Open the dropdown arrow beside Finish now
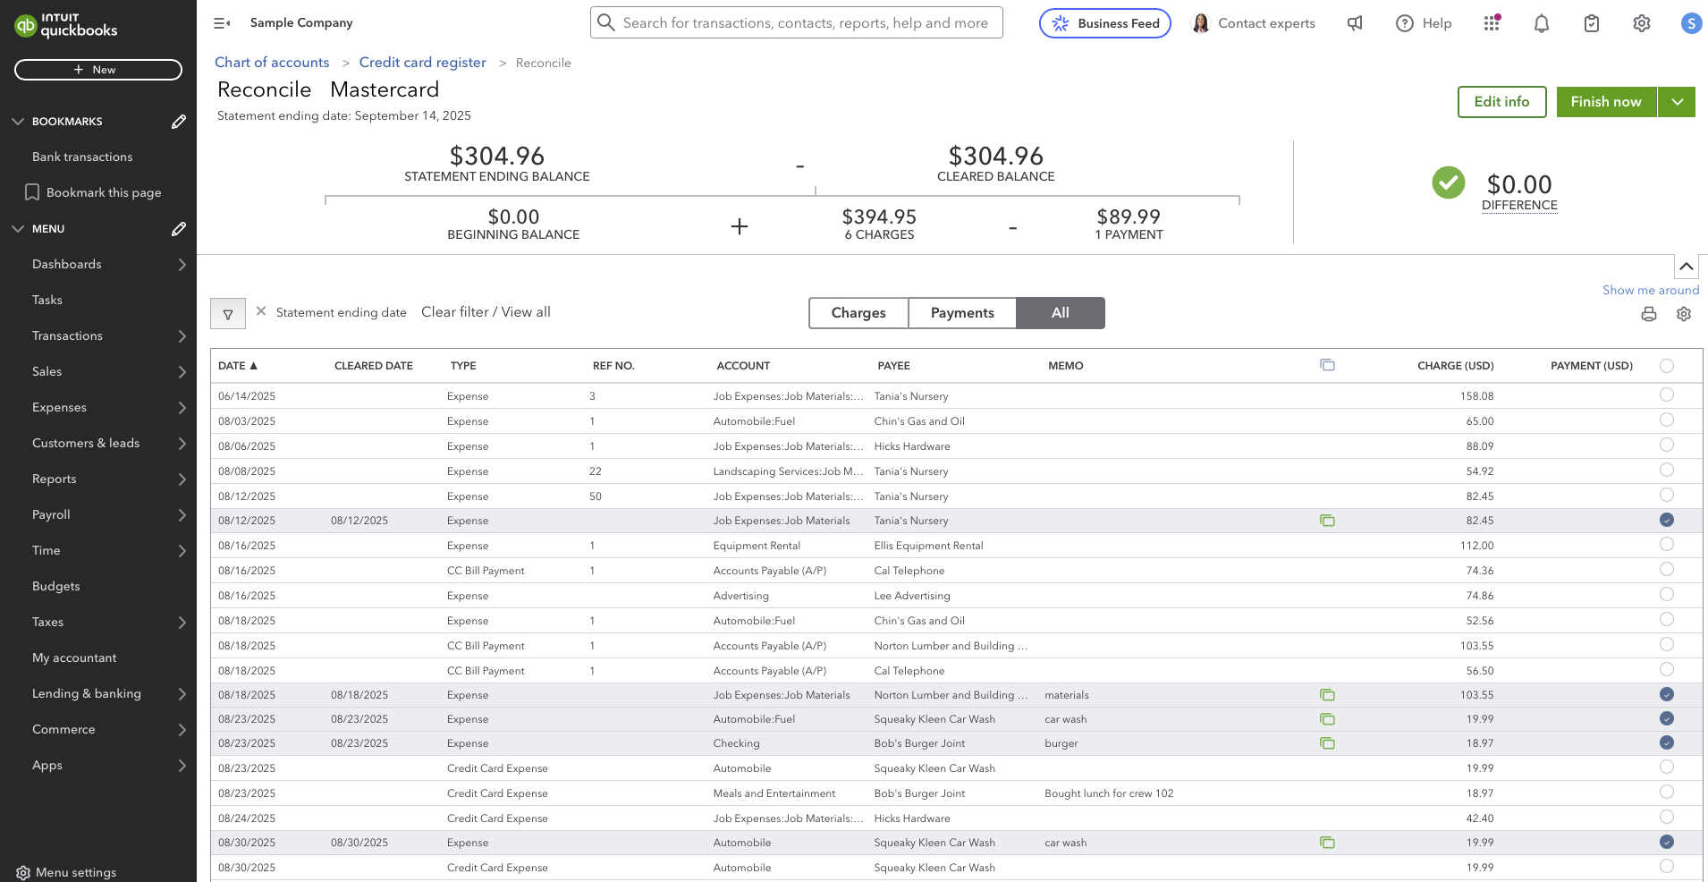The width and height of the screenshot is (1708, 882). (x=1678, y=102)
